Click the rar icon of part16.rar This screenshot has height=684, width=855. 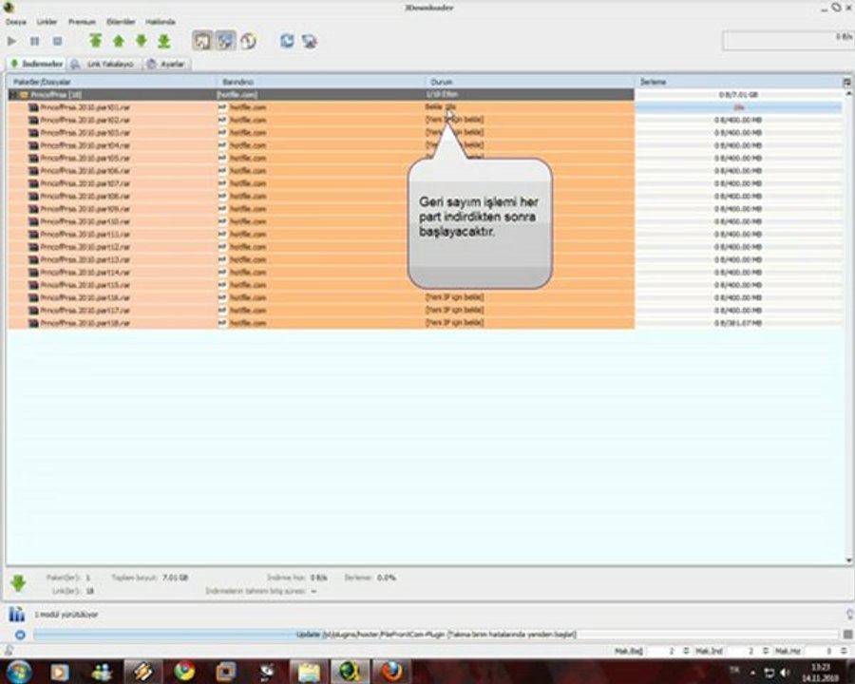[33, 297]
